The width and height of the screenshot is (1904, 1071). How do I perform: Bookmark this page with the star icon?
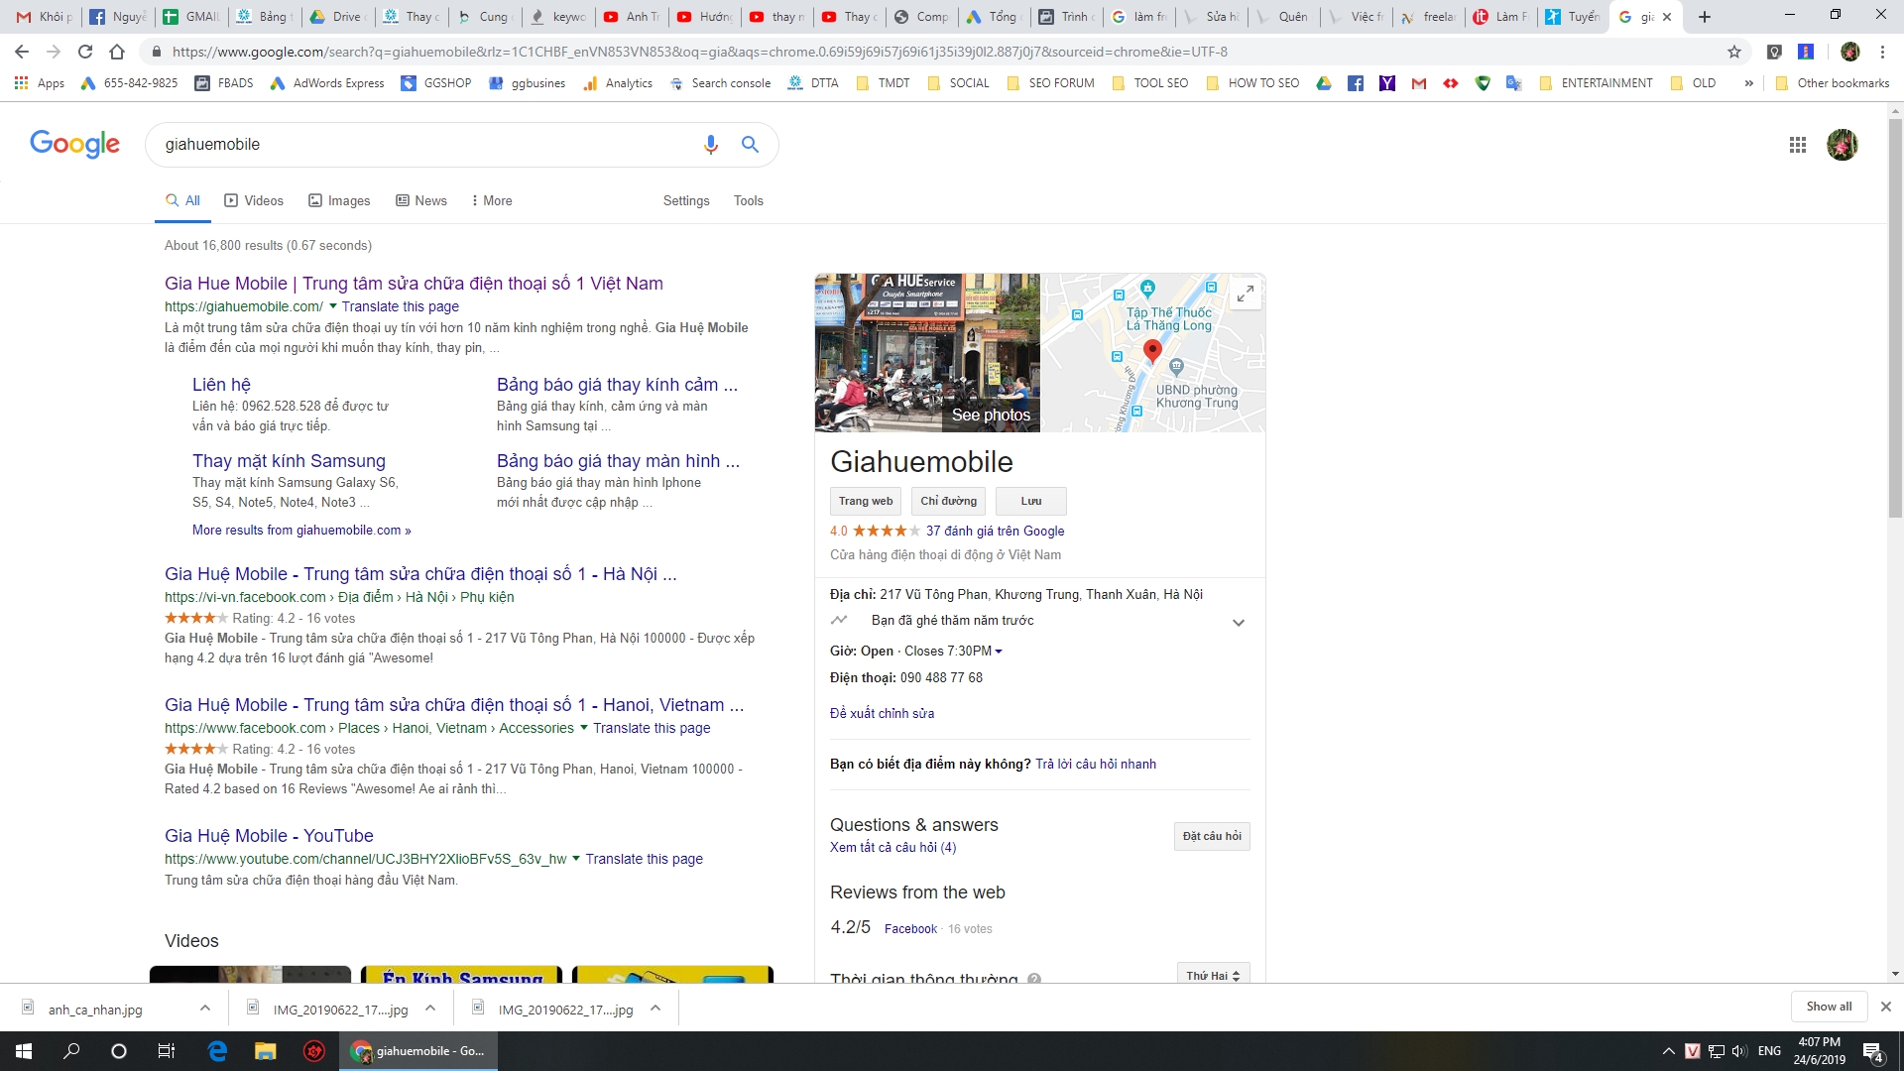pyautogui.click(x=1734, y=52)
